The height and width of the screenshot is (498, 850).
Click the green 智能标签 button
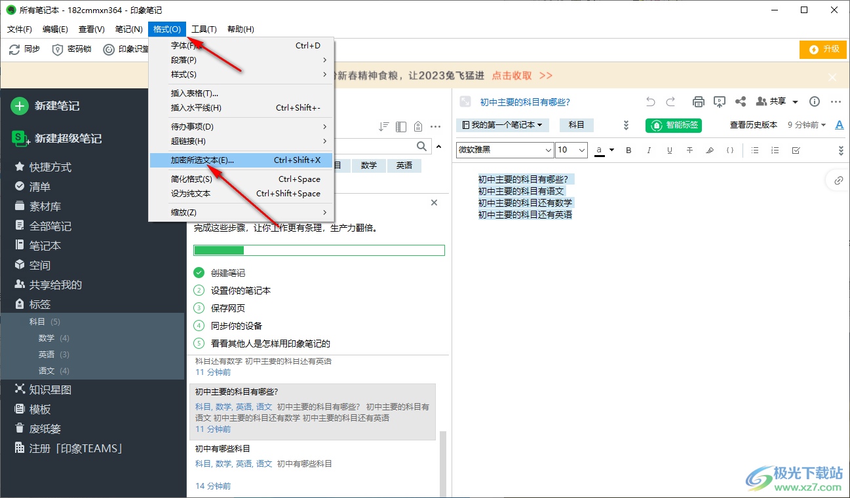point(674,125)
